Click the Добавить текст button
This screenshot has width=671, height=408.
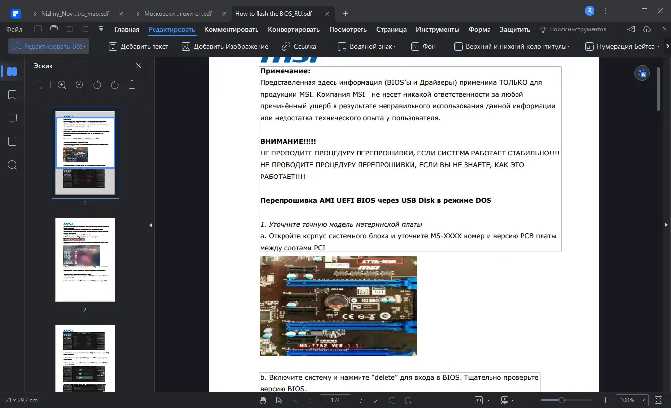138,46
